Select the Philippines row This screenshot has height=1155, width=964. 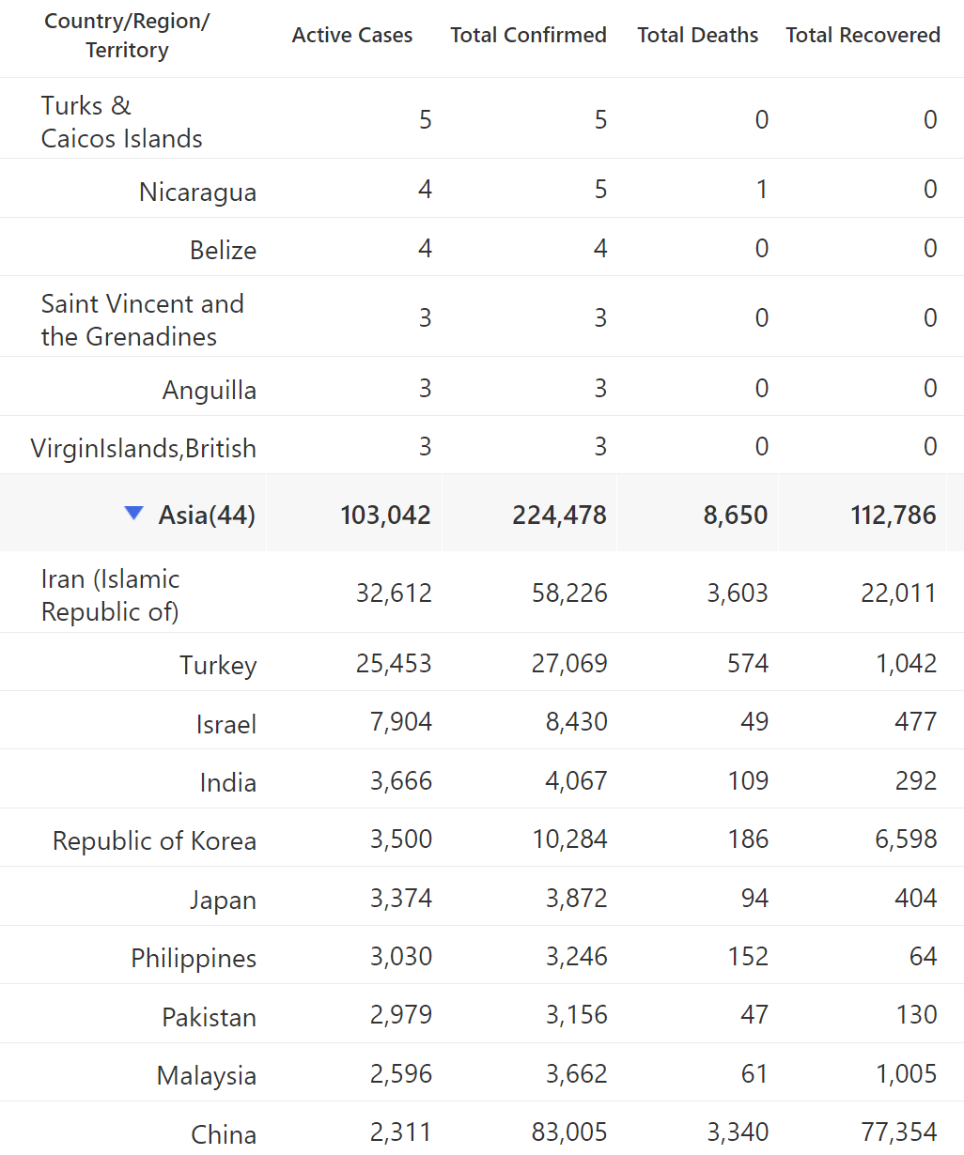click(x=482, y=955)
